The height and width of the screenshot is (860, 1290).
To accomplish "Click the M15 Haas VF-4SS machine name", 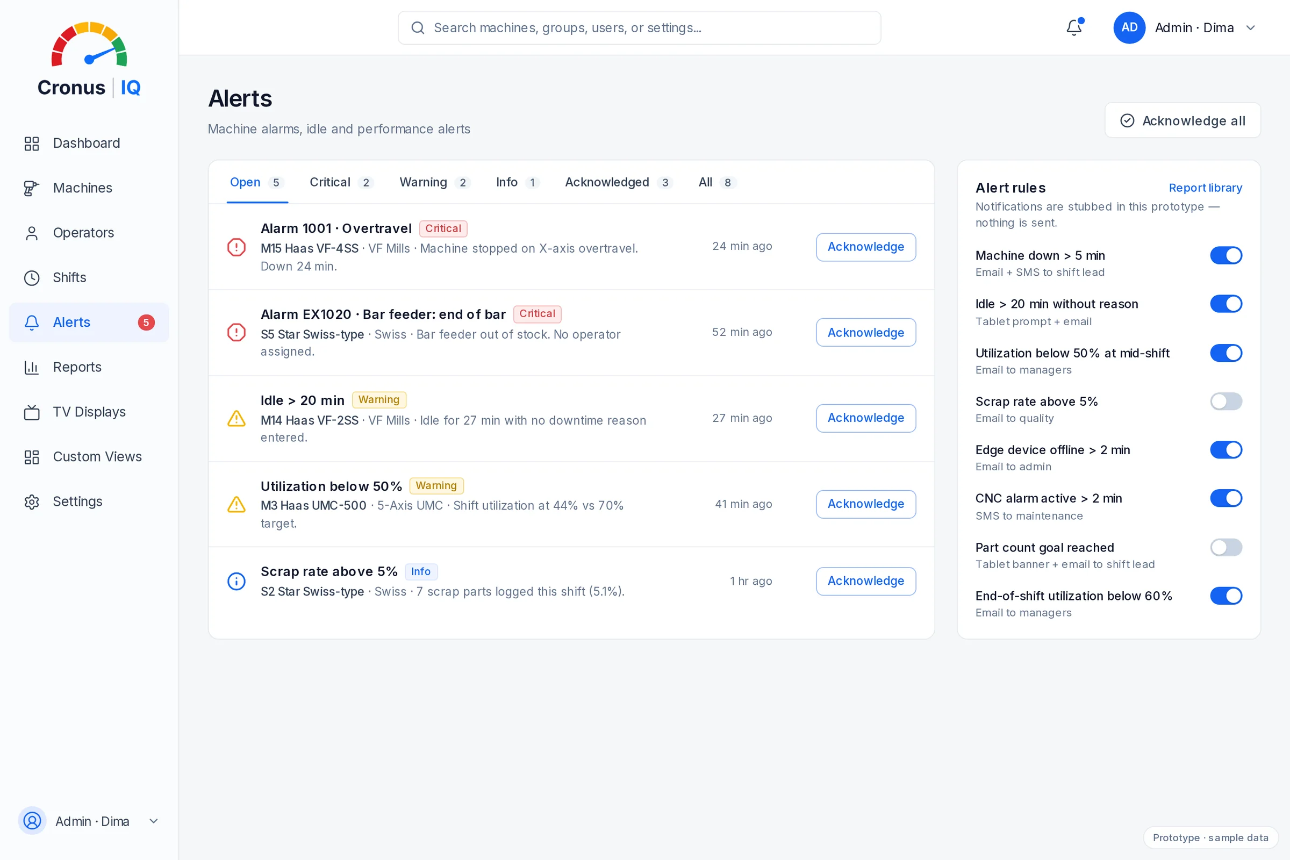I will [x=310, y=249].
